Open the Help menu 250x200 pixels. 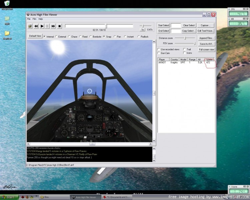40,19
